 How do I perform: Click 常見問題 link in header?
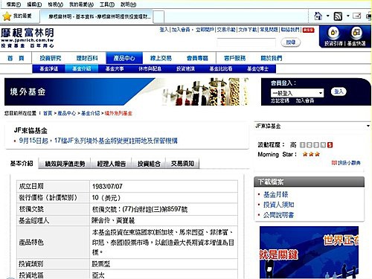pos(269,30)
